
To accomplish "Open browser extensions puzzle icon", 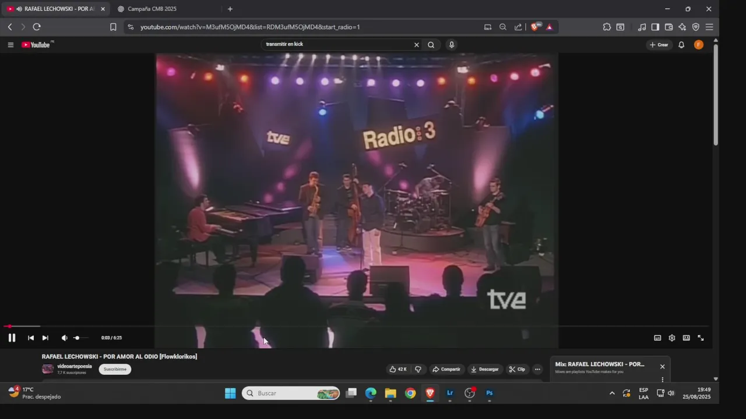I will (607, 27).
